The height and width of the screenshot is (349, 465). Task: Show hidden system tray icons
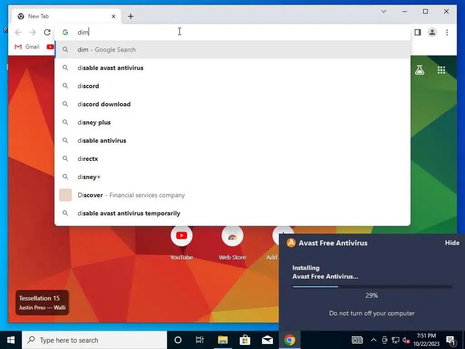374,340
